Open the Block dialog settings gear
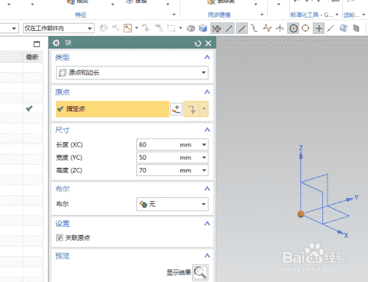The width and height of the screenshot is (368, 282). [x=56, y=43]
